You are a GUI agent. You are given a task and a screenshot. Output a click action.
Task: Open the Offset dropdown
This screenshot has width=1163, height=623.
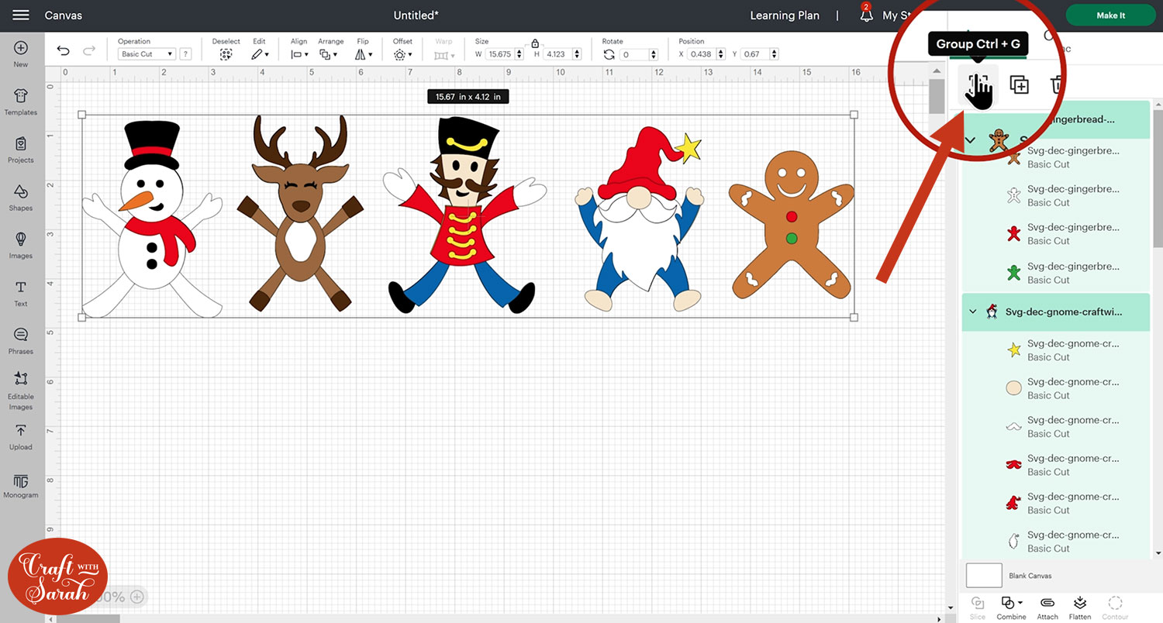(x=402, y=54)
